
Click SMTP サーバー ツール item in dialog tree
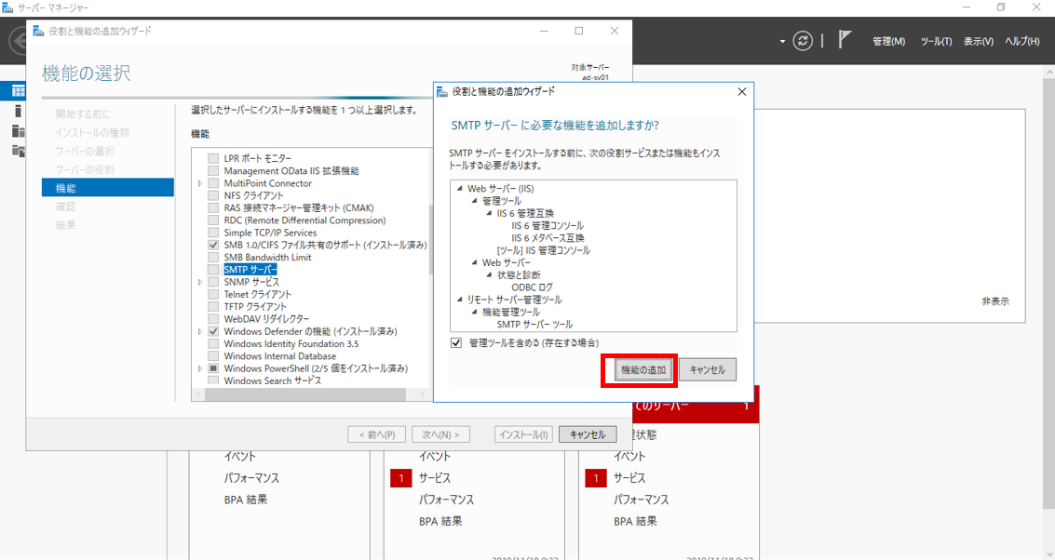534,324
